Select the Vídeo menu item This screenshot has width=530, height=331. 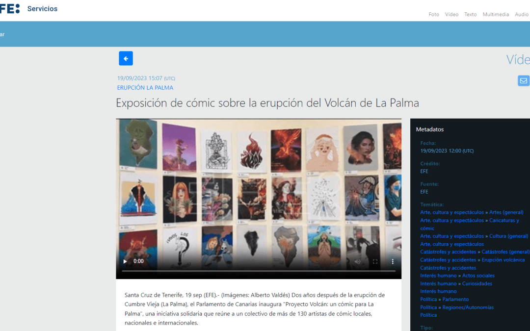(451, 14)
